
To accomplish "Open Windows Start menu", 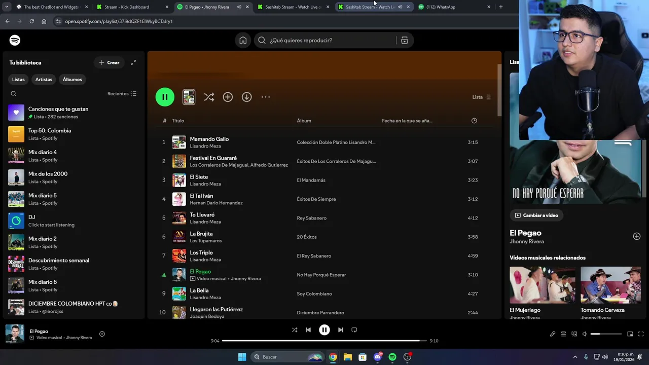I will pyautogui.click(x=242, y=357).
